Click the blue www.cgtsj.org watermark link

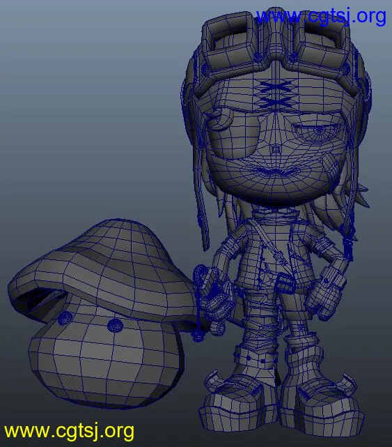[321, 17]
